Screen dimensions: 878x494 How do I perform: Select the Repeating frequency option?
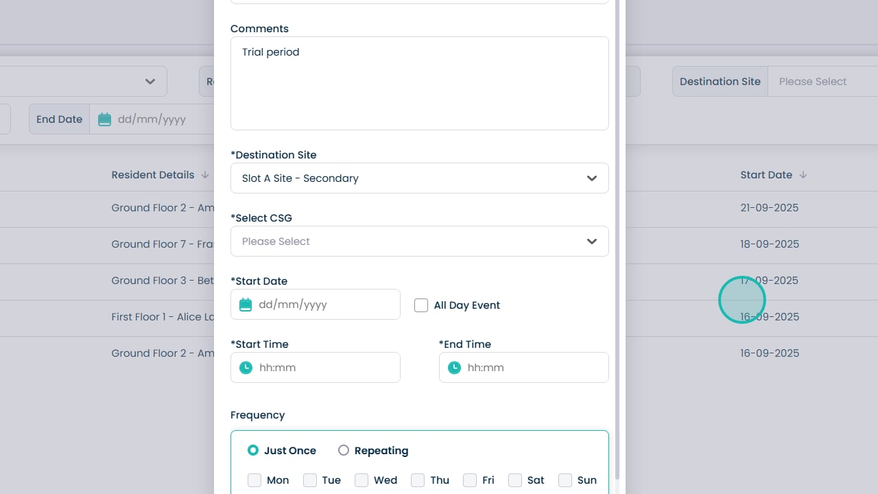344,451
